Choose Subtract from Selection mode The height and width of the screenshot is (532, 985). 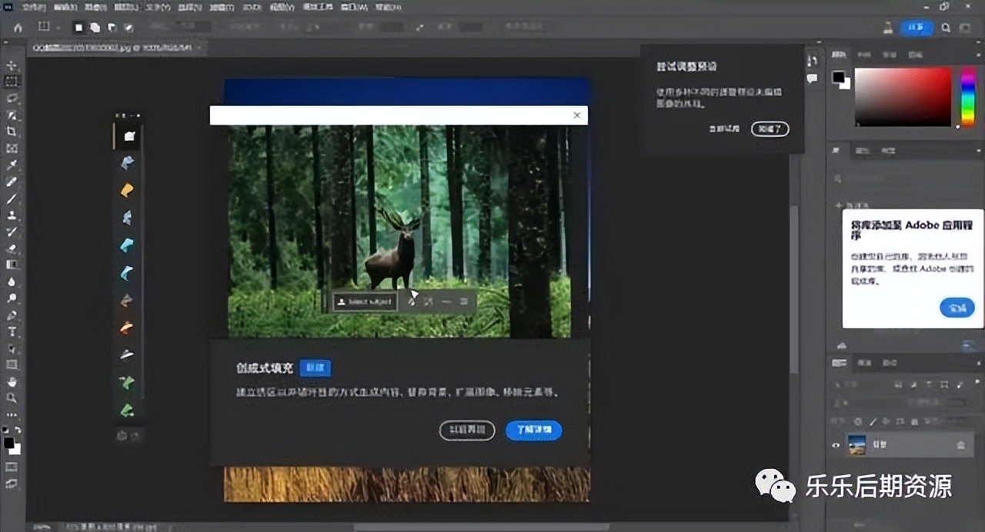(112, 27)
